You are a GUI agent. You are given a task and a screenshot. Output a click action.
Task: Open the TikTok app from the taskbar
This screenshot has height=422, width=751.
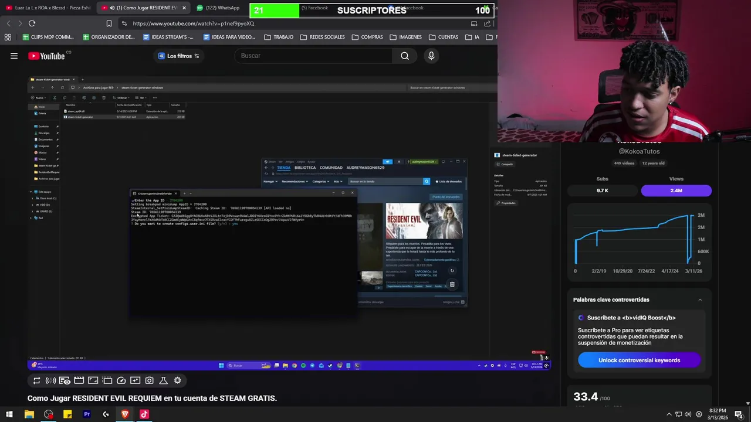144,414
